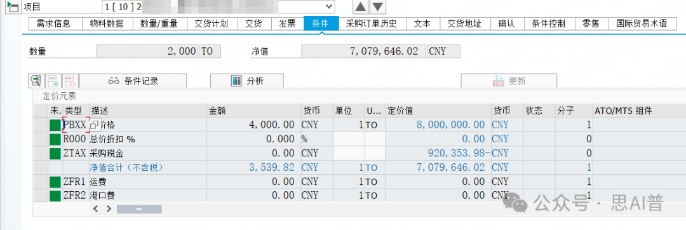Open the value help icon next to PBXX
The width and height of the screenshot is (686, 230).
pyautogui.click(x=95, y=125)
